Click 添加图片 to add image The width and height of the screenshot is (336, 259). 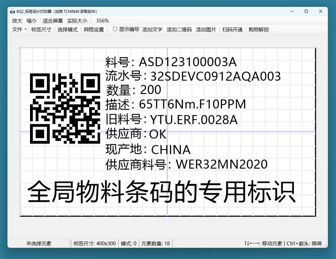pyautogui.click(x=206, y=30)
